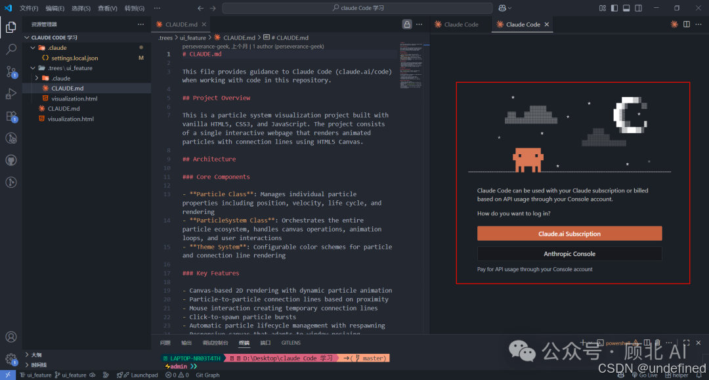Open the 编辑(E) menu
This screenshot has height=380, width=709.
click(x=54, y=8)
